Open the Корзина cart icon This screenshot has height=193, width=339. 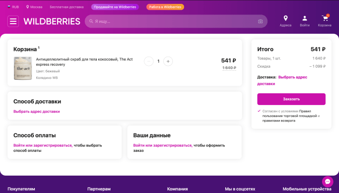324,18
